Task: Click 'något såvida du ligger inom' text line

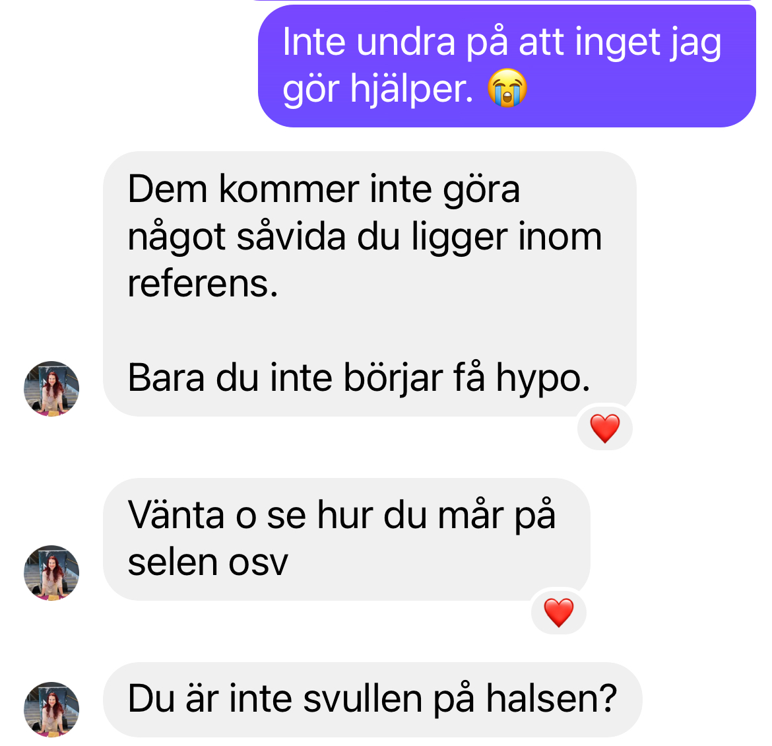Action: pyautogui.click(x=364, y=238)
